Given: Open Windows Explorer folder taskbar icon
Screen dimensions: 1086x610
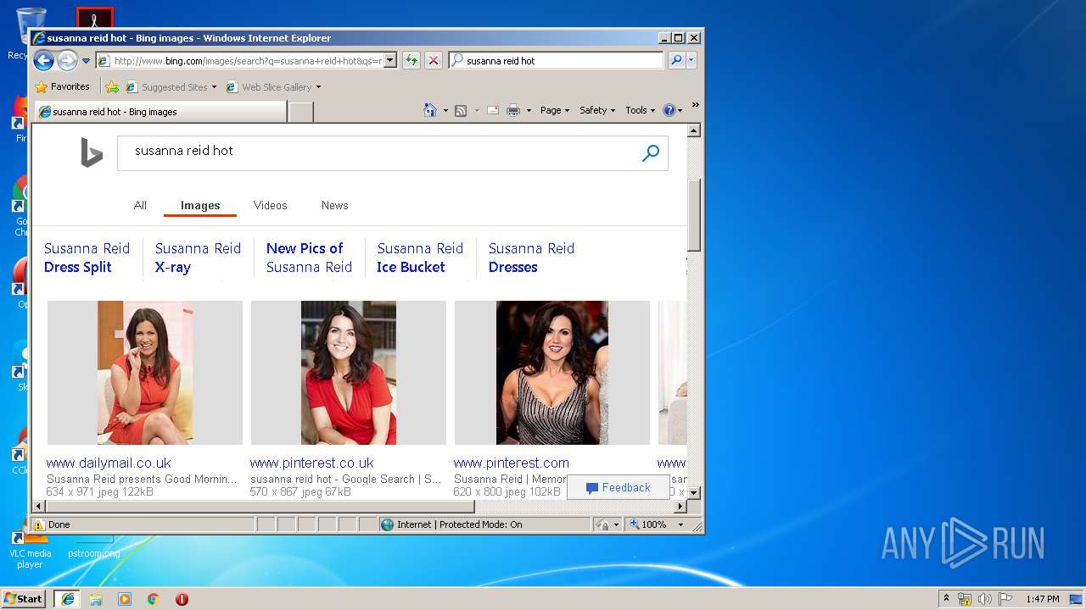Looking at the screenshot, I should [x=96, y=599].
